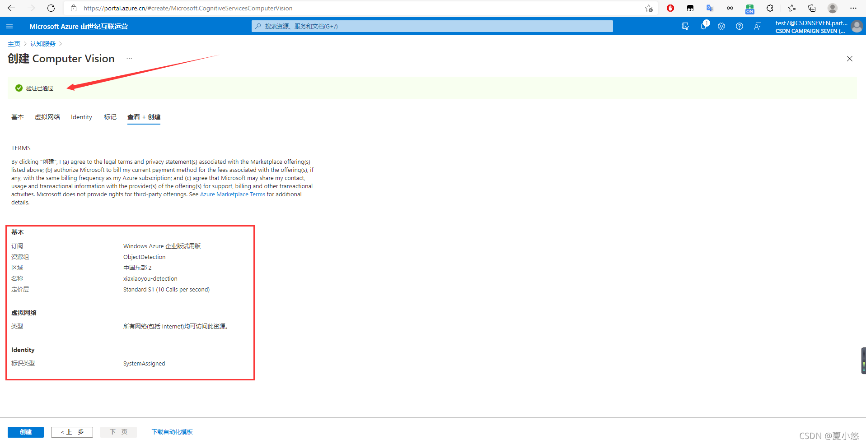Click the 验证已通过 status message

coord(40,88)
